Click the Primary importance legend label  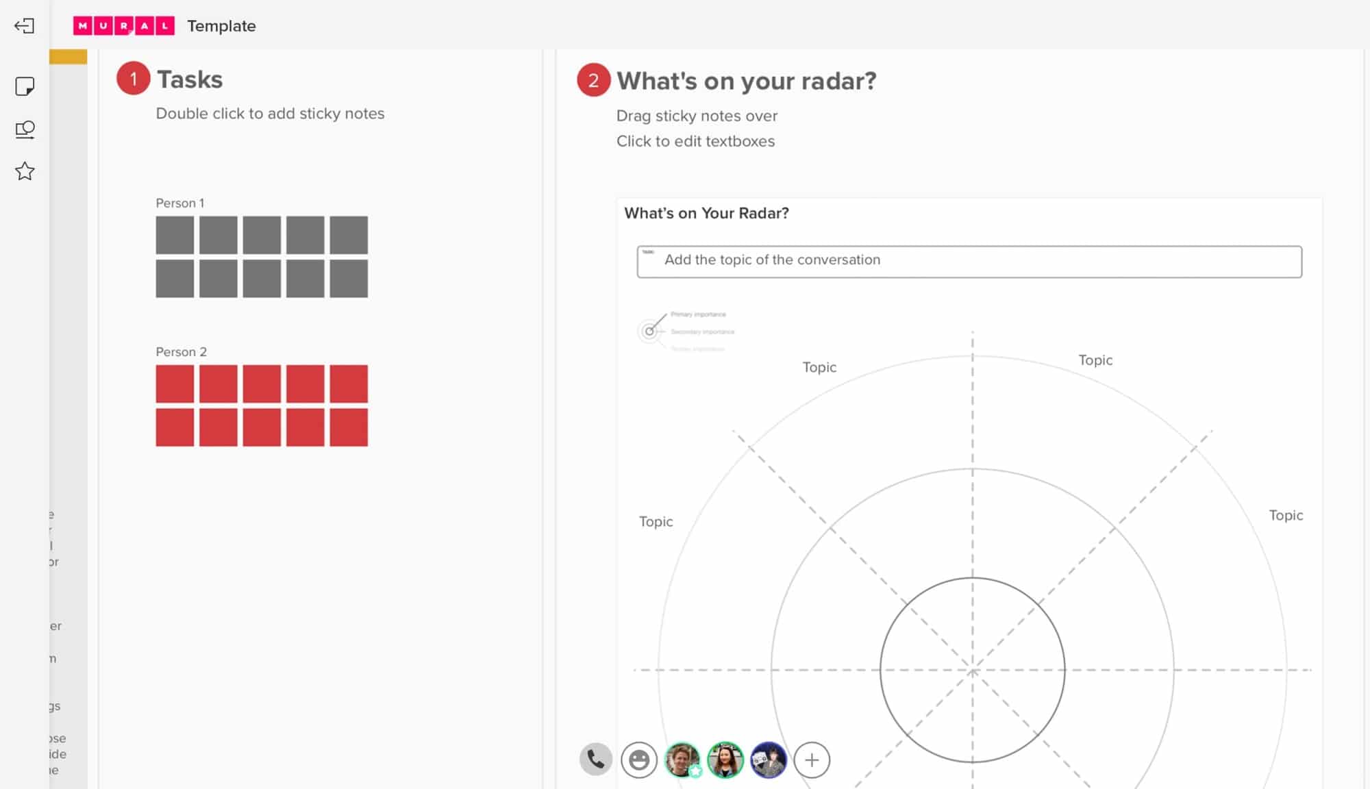tap(697, 314)
